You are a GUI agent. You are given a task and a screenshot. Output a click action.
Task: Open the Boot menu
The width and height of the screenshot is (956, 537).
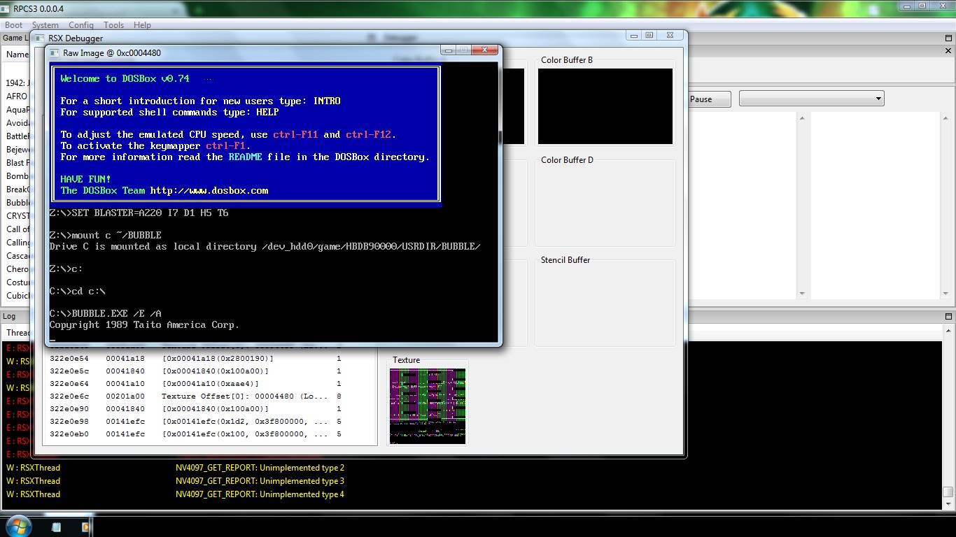13,25
